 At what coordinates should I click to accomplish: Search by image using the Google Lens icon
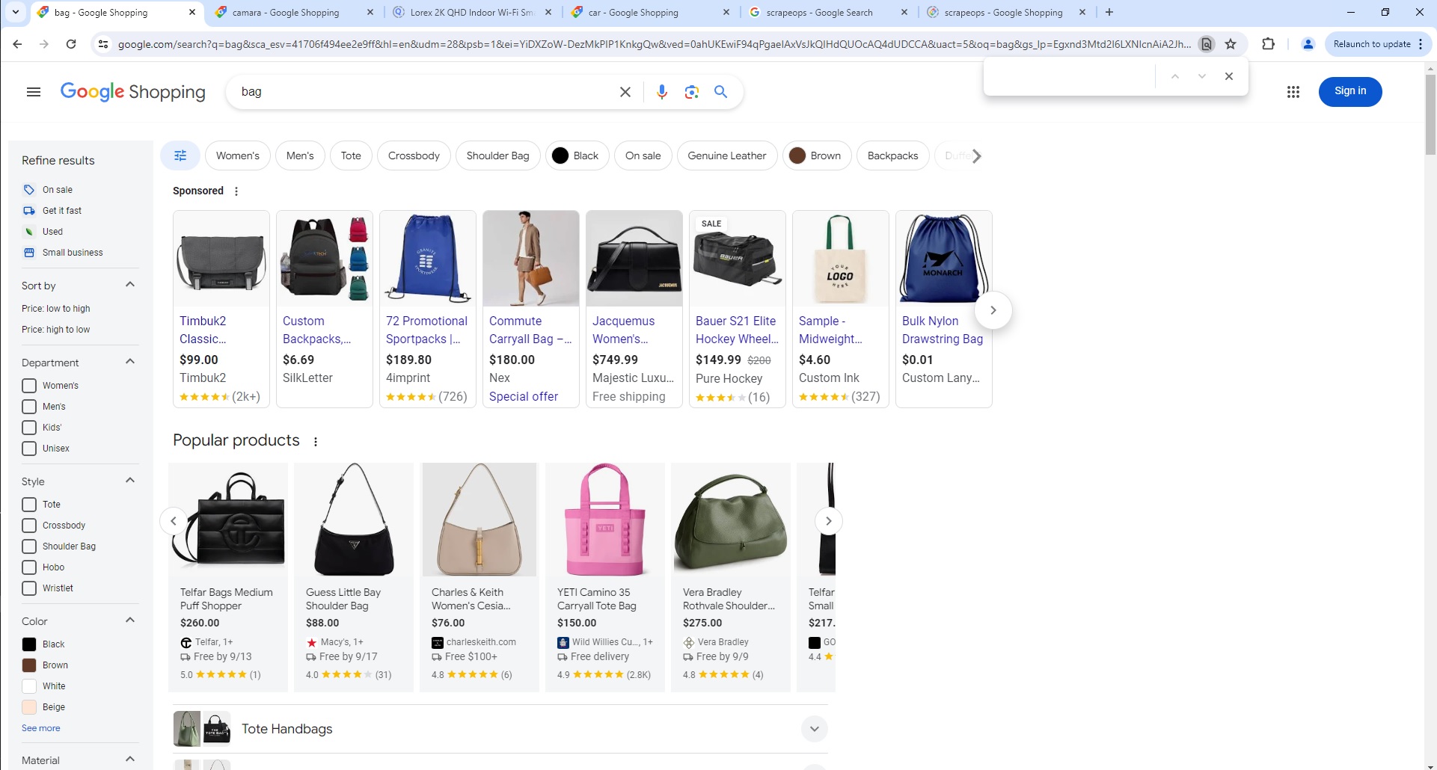[x=691, y=91]
